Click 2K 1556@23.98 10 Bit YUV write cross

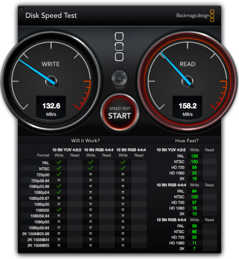[x=59, y=234]
